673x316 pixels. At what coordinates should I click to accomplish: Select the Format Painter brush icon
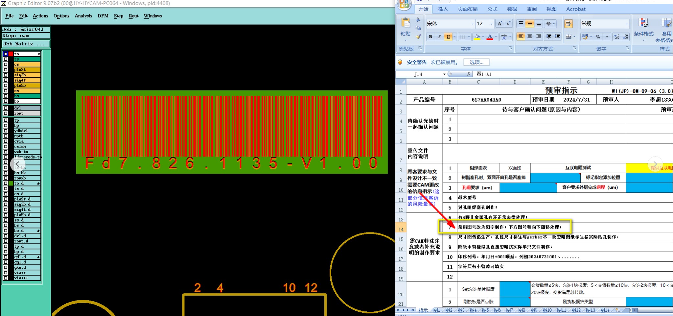pyautogui.click(x=418, y=36)
